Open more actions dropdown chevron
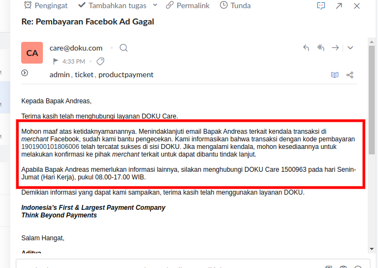Screen dimensions: 378x268 [x=350, y=48]
